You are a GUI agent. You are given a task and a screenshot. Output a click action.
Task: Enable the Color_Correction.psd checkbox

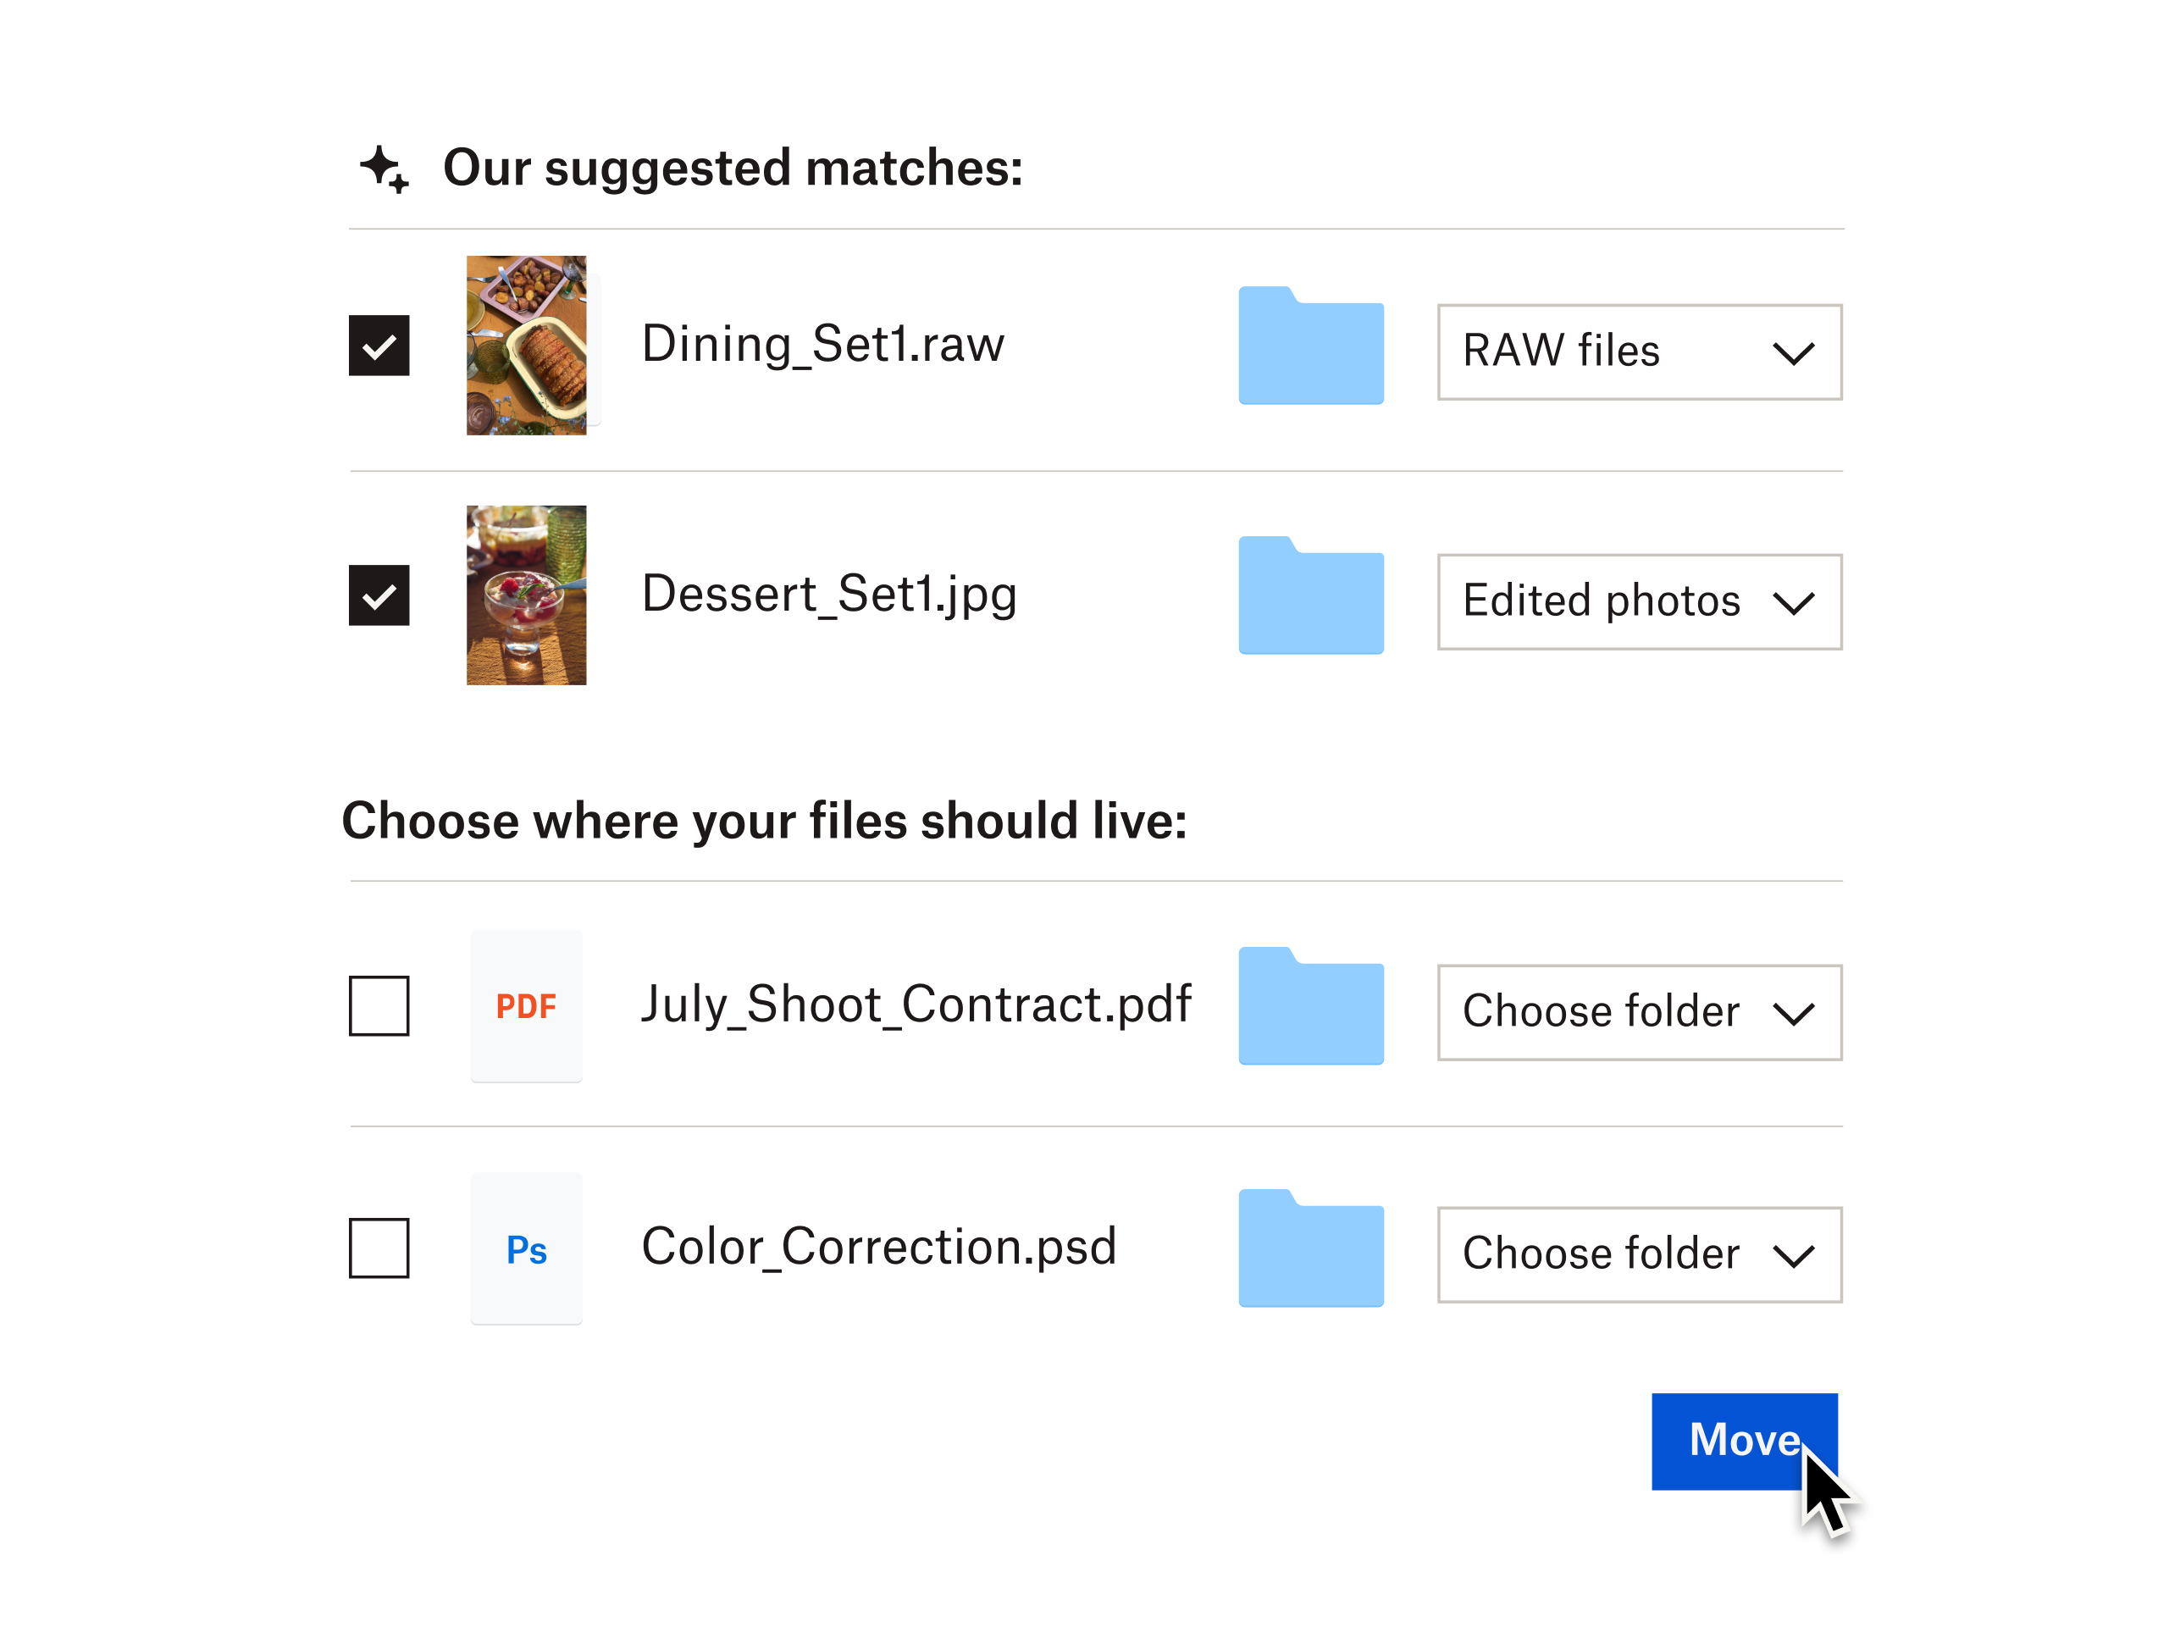coord(379,1248)
